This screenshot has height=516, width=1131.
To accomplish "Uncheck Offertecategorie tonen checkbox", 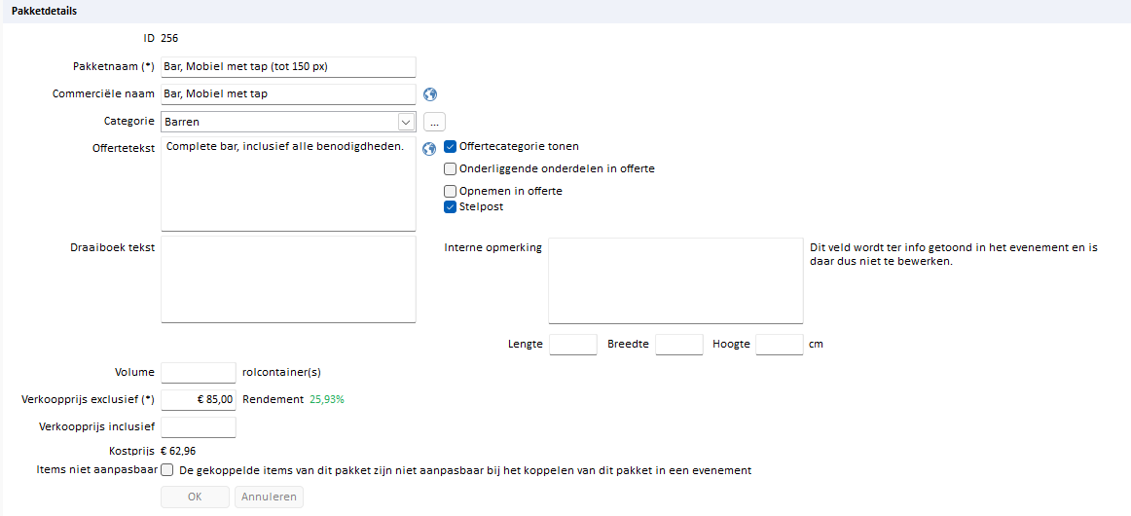I will 451,147.
